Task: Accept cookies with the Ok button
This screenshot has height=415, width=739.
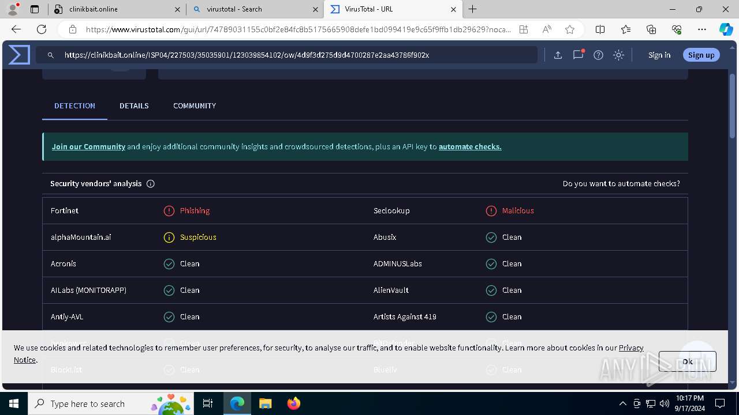Action: [x=687, y=361]
